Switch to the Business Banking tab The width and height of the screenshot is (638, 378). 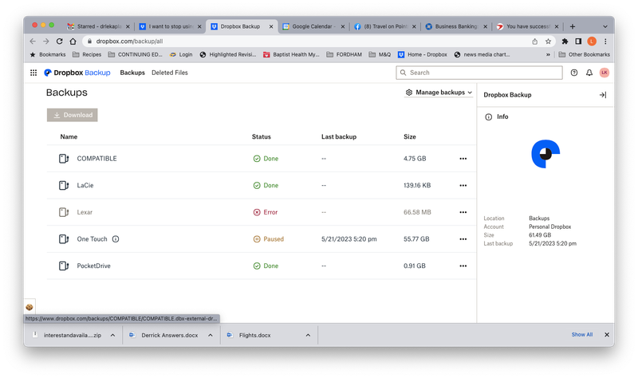click(x=456, y=26)
